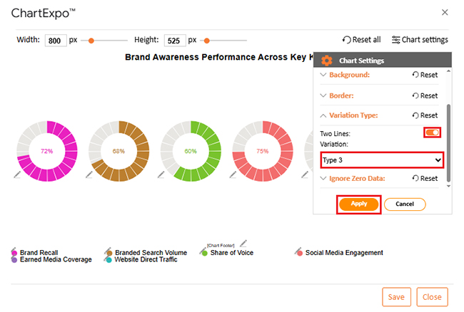Reset the Background setting
Image resolution: width=464 pixels, height=312 pixels.
(425, 75)
